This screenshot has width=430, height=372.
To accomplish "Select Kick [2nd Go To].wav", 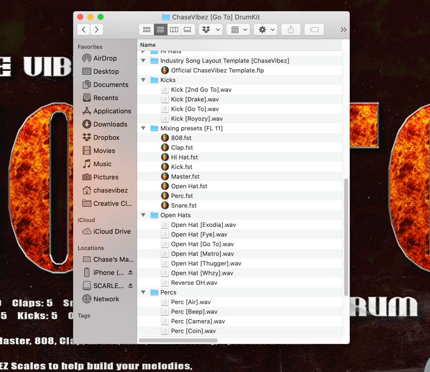I will (240, 89).
